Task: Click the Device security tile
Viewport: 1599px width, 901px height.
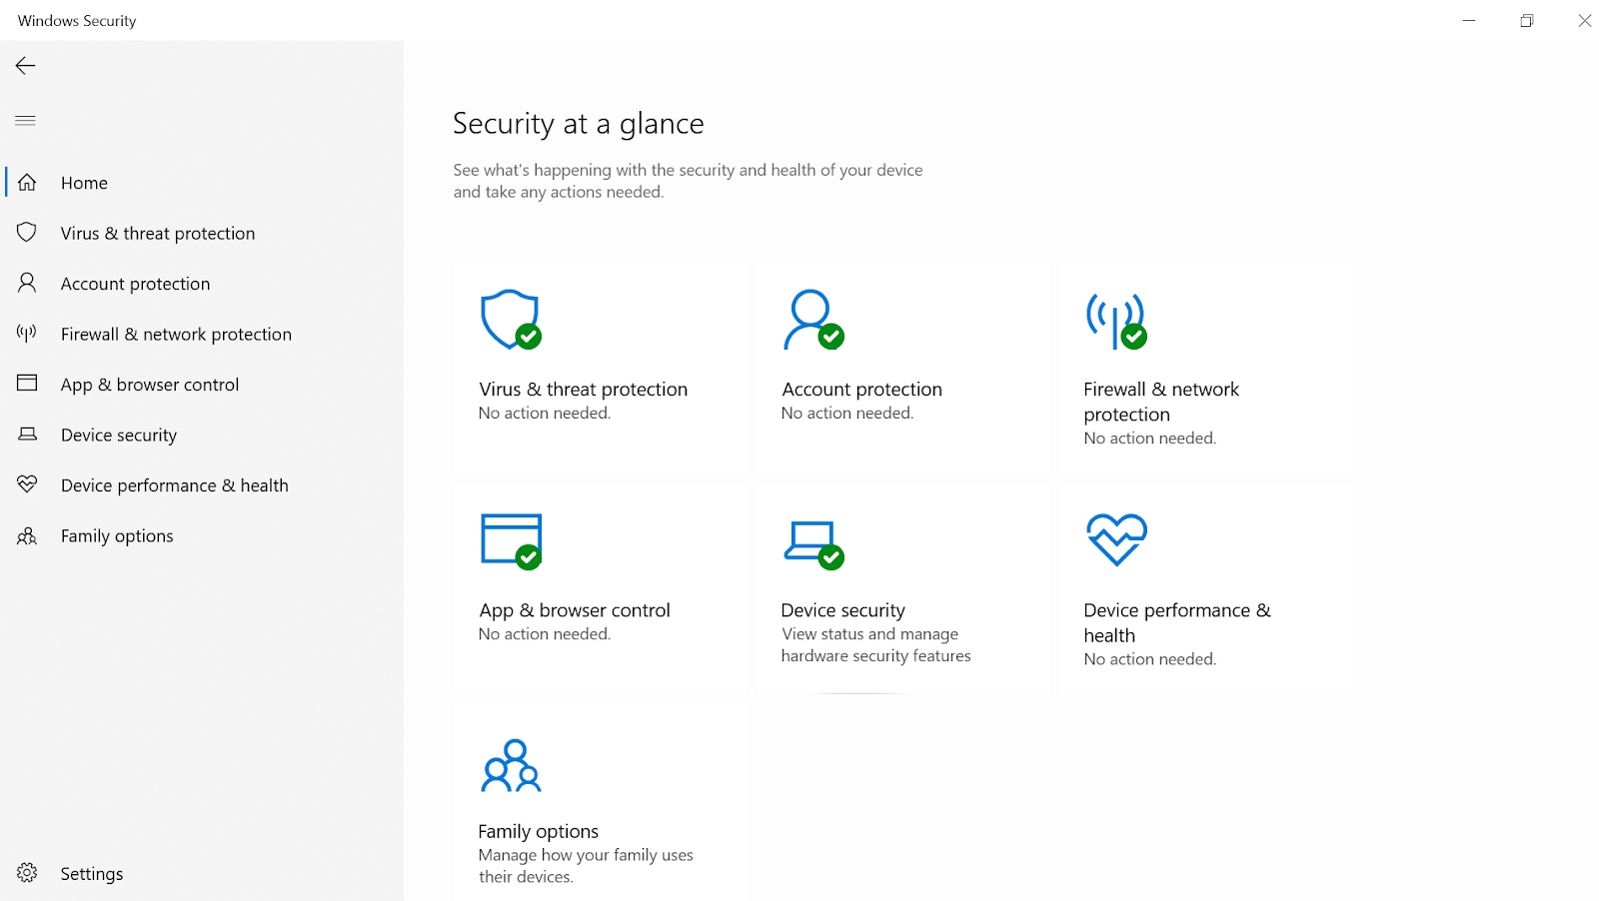Action: [902, 589]
